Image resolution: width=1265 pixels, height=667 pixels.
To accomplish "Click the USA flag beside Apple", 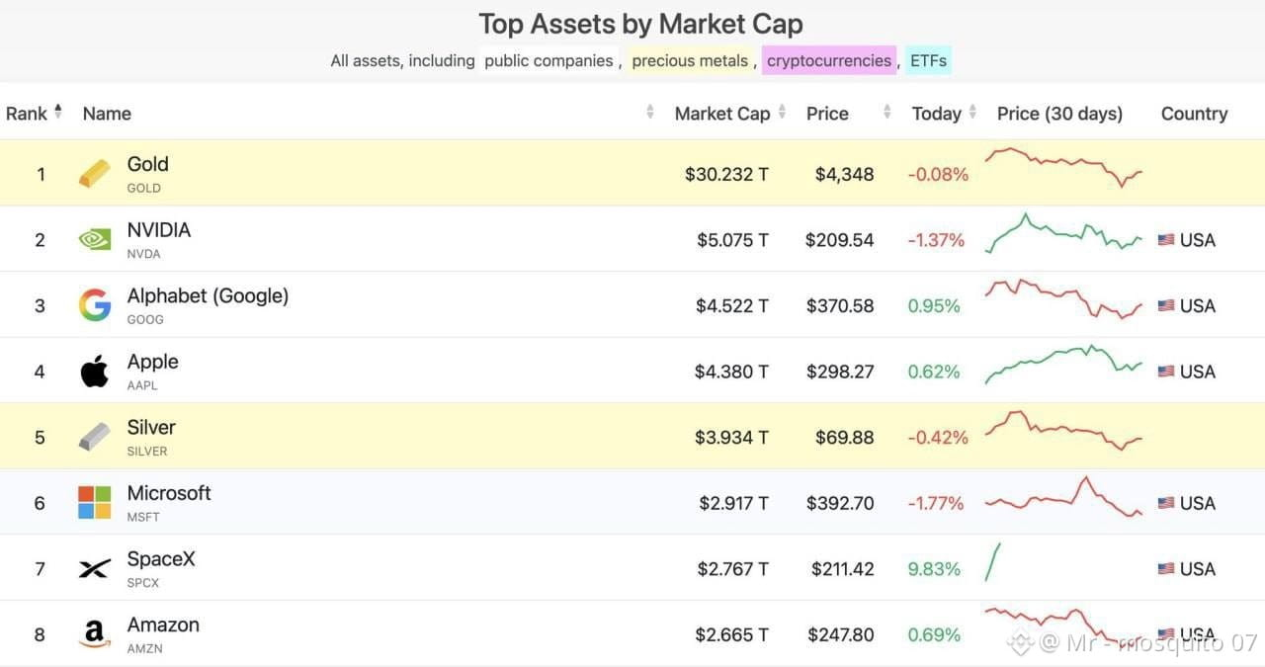I will [x=1166, y=372].
